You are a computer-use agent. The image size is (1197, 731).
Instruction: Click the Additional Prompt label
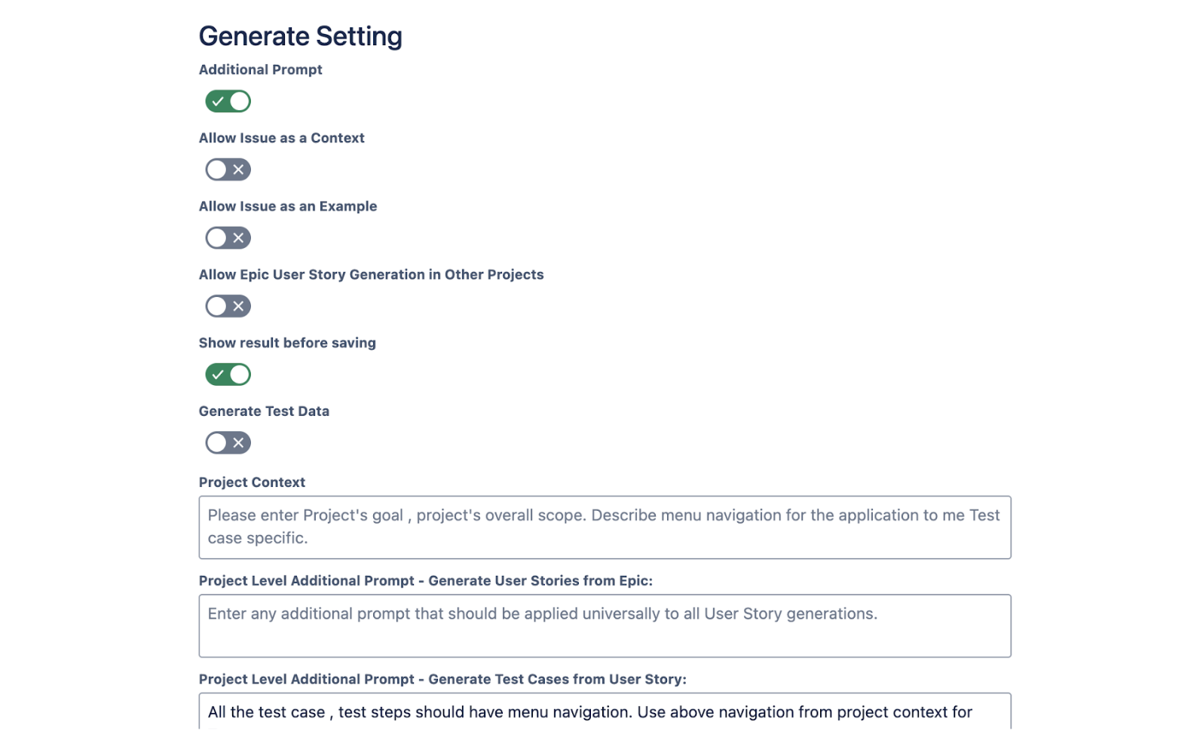260,69
